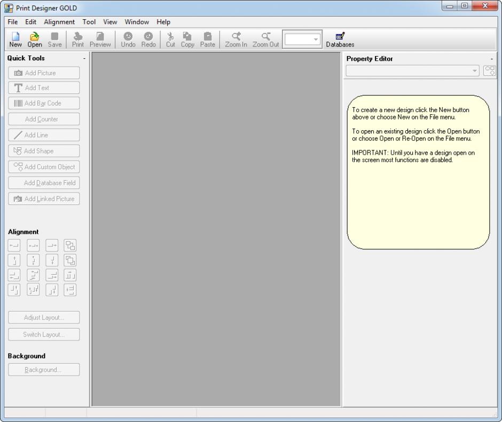Click the Print toolbar icon
Screen dimensions: 502x422
point(78,39)
